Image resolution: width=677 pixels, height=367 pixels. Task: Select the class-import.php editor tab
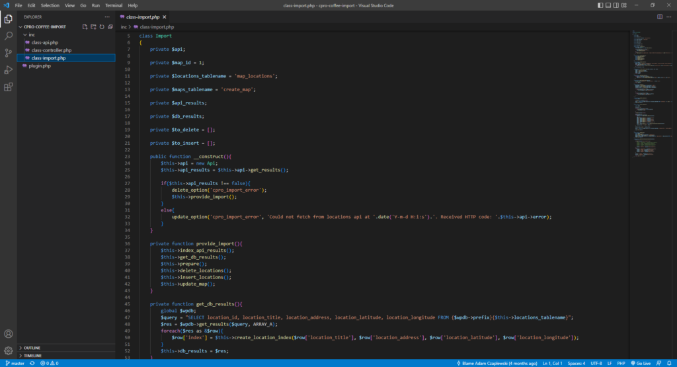point(143,17)
